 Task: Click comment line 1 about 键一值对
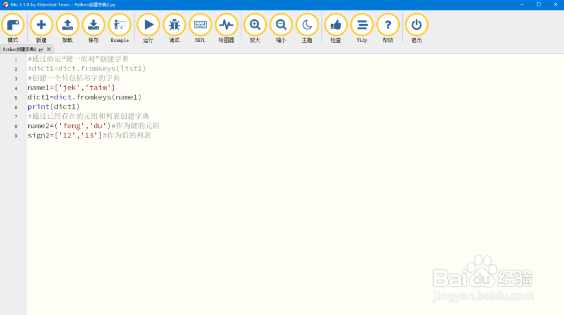point(78,59)
